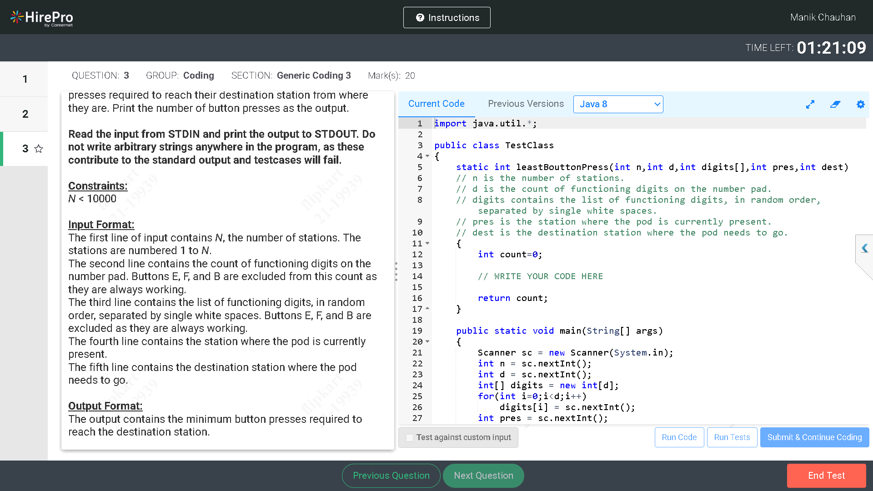The height and width of the screenshot is (491, 873).
Task: Click Submit & Continue Coding
Action: pos(814,437)
